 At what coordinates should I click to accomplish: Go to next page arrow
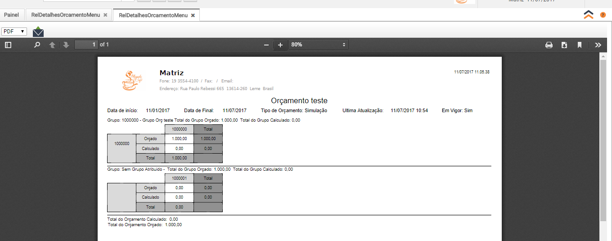coord(66,45)
